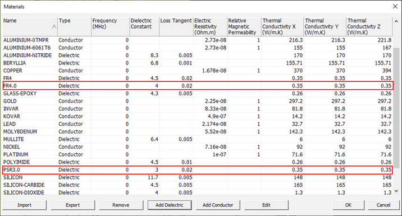Click LEAD resistivity 2.174e-08
Screen dimensions: 402x216
coord(214,124)
